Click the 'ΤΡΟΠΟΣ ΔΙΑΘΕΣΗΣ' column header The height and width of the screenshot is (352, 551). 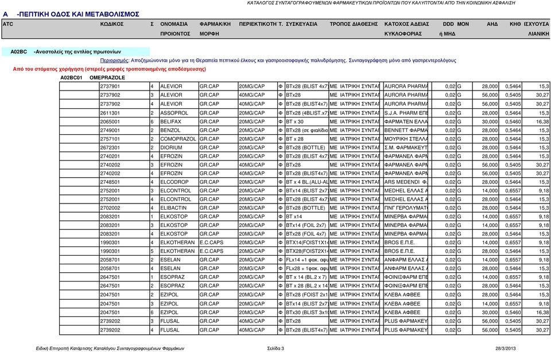(354, 24)
